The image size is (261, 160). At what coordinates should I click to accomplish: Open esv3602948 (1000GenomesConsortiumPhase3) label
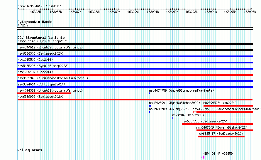point(53,78)
